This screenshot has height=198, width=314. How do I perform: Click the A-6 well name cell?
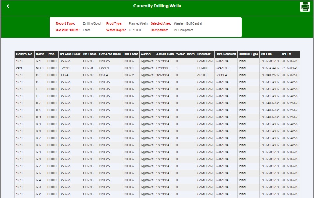[x=40, y=173]
